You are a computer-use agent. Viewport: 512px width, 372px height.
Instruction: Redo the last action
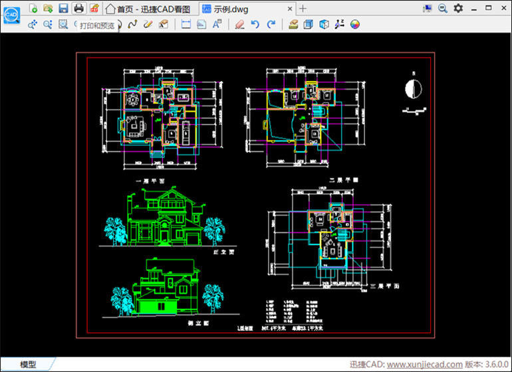pyautogui.click(x=271, y=25)
